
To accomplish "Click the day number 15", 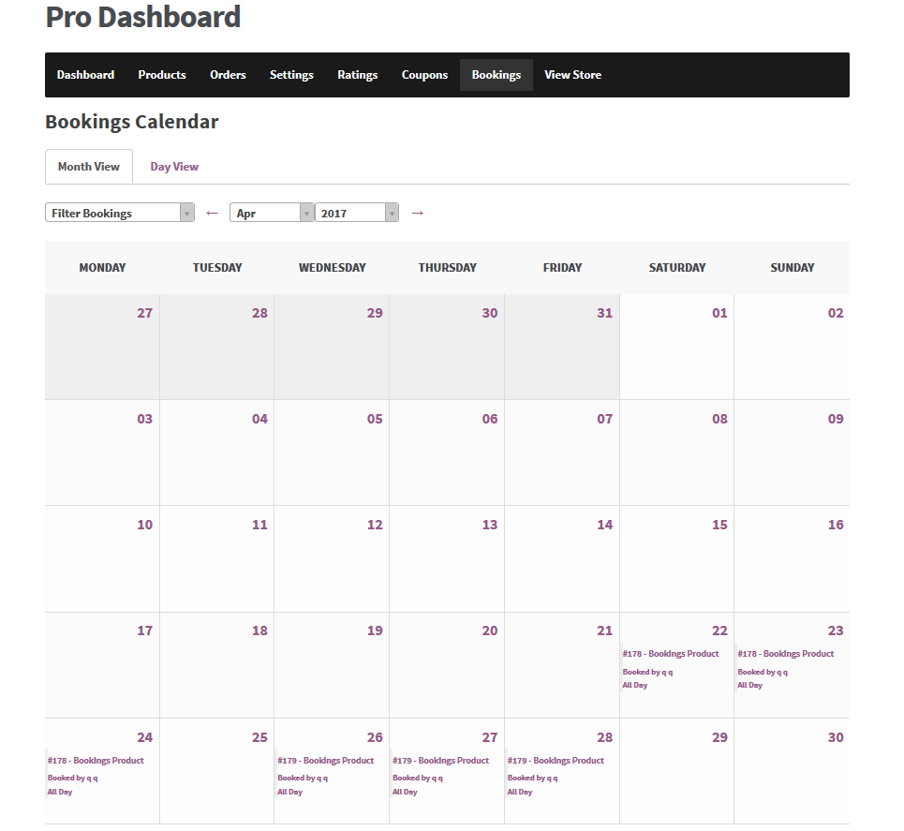I will click(x=719, y=525).
